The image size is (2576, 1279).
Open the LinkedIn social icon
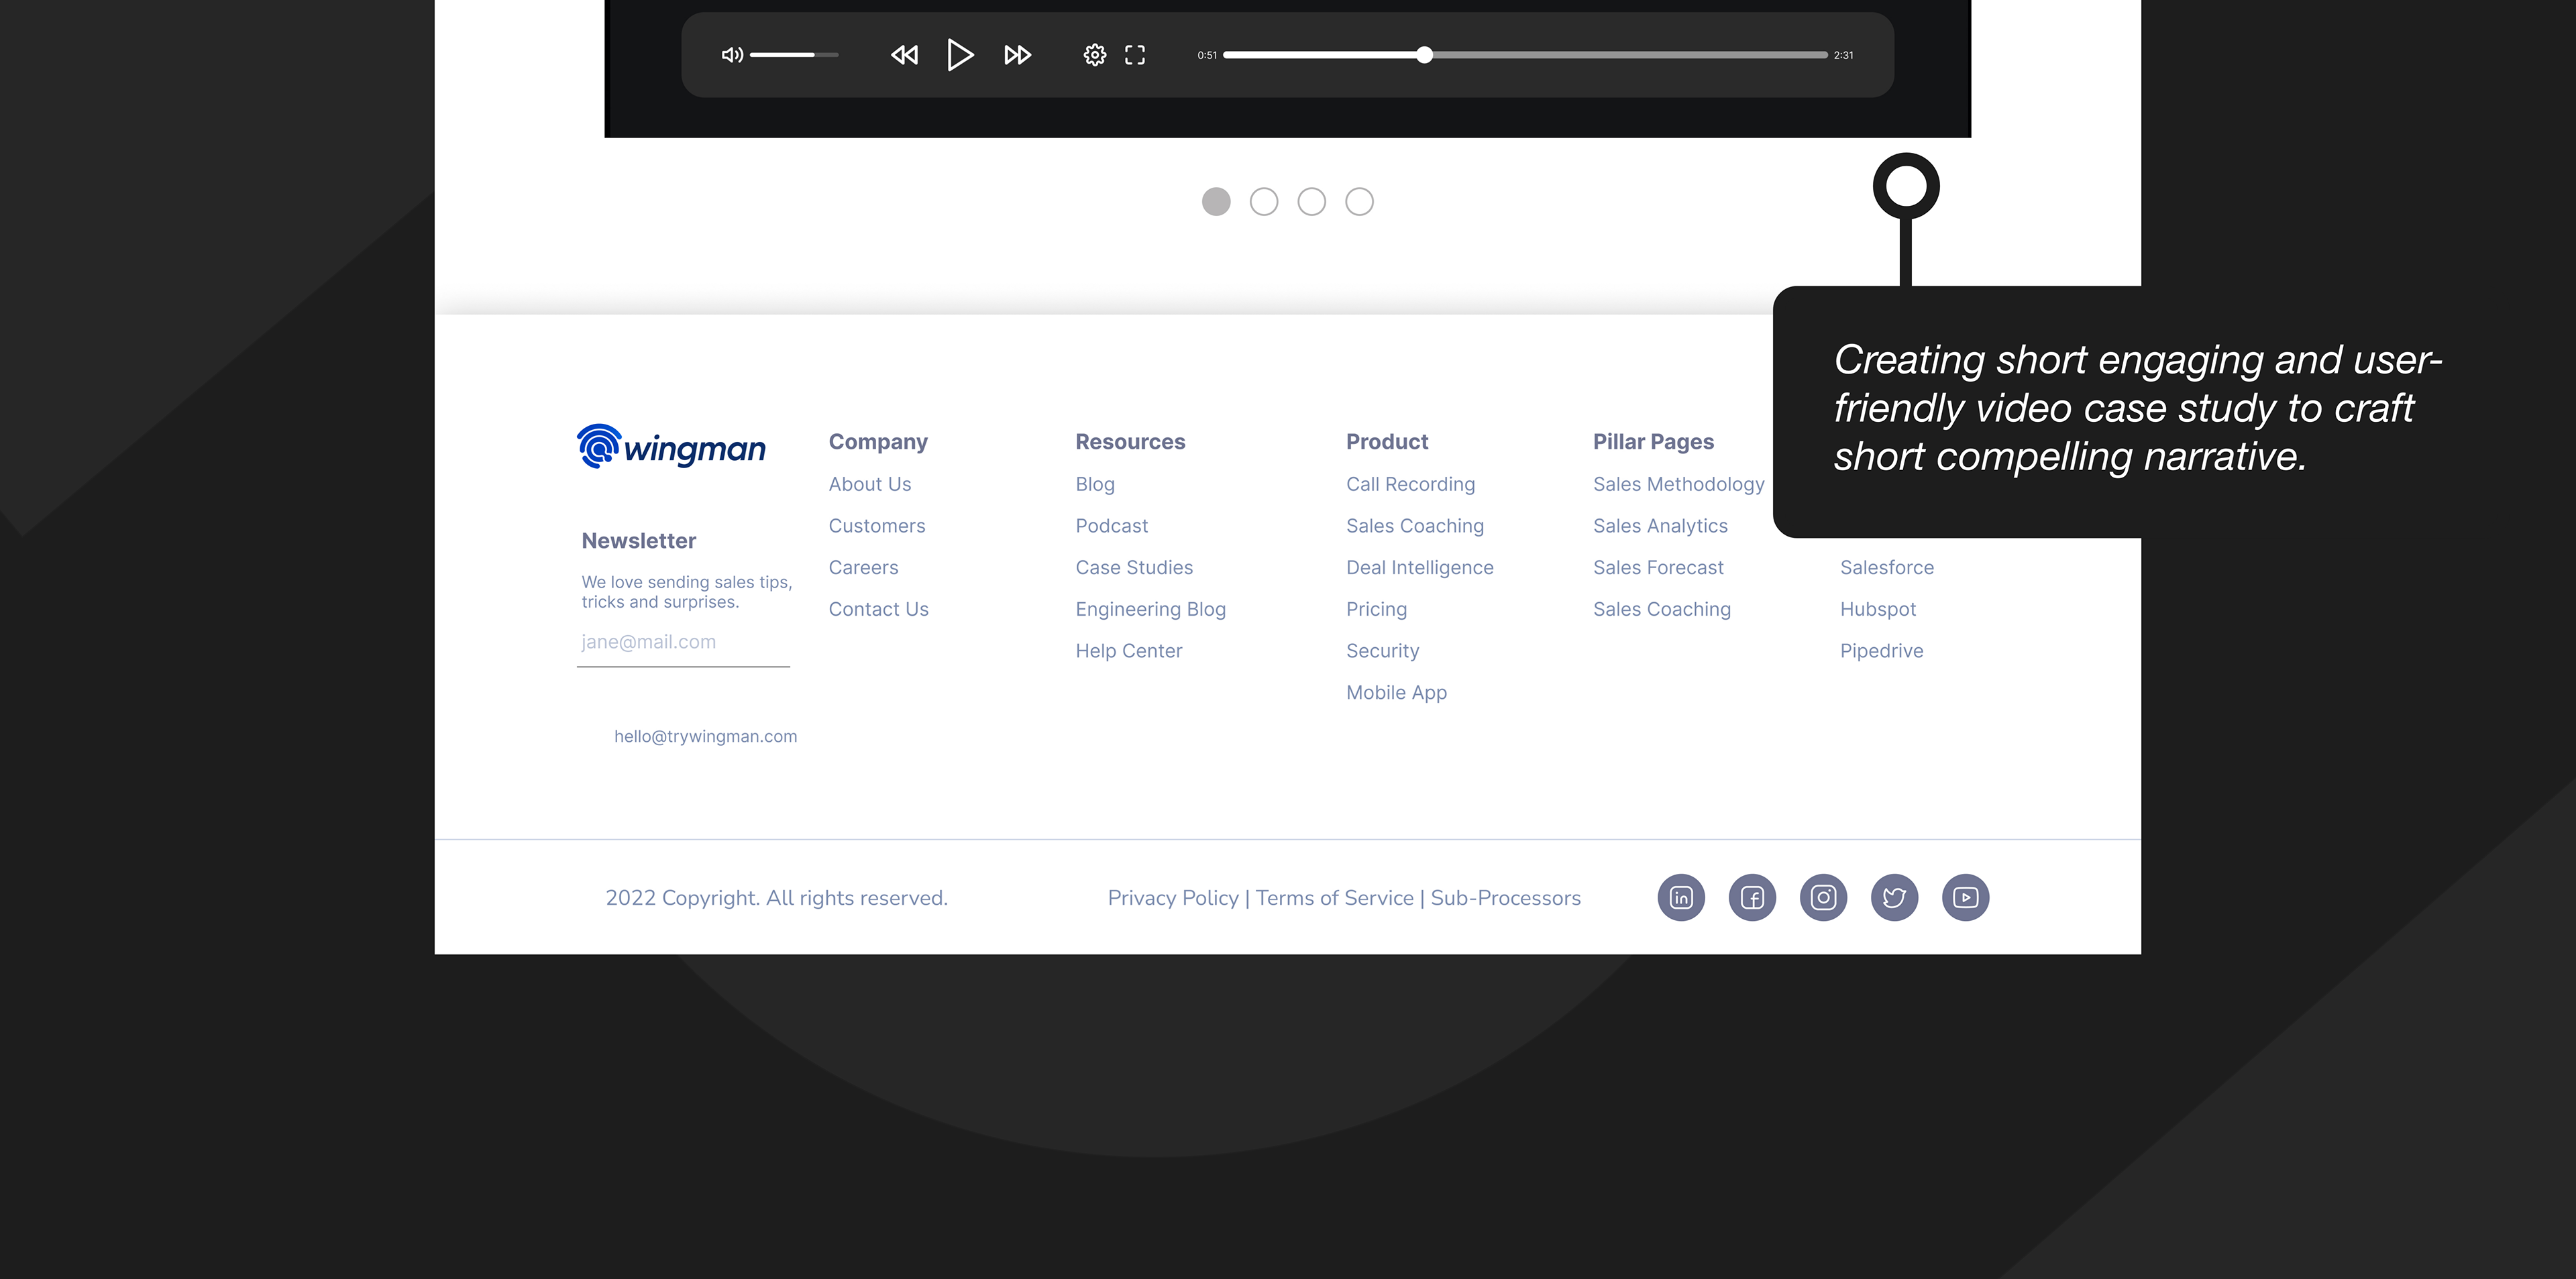[1681, 898]
